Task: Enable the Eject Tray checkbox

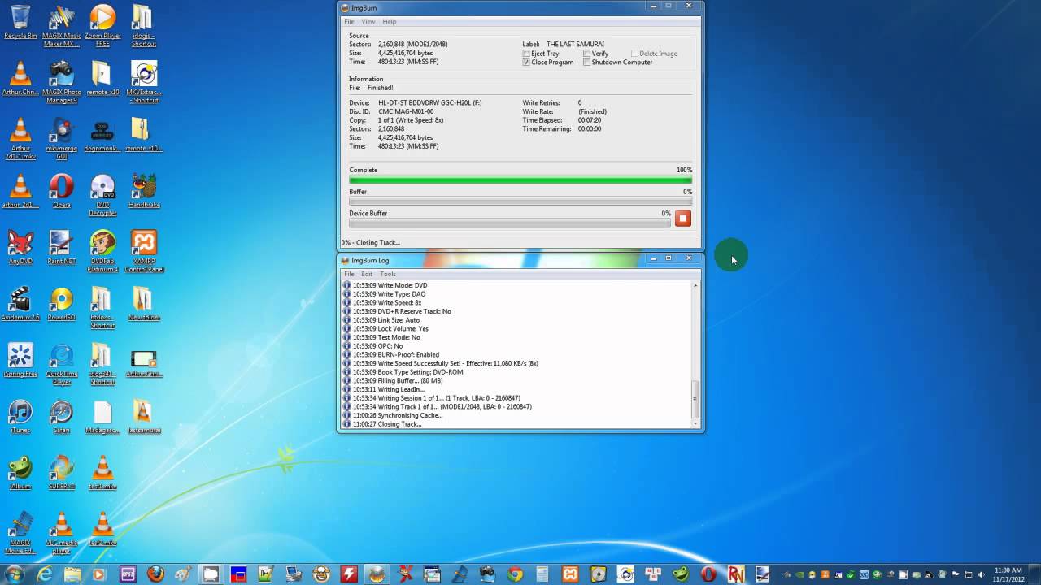Action: 526,54
